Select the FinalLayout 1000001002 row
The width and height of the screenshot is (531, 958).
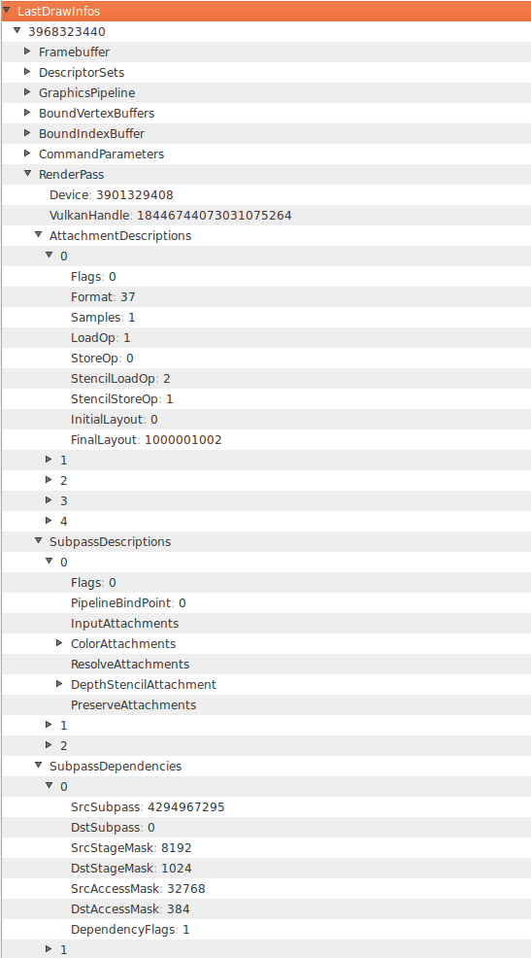pyautogui.click(x=266, y=440)
